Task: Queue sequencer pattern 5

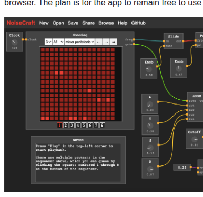Action: point(84,125)
